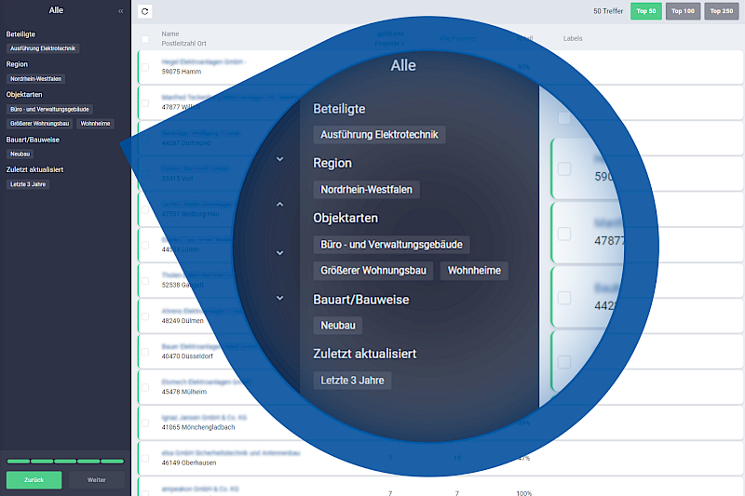Click the sidebar Büro- und Verwaltungsgebäude chip
Screen dimensions: 745x496
pos(50,109)
